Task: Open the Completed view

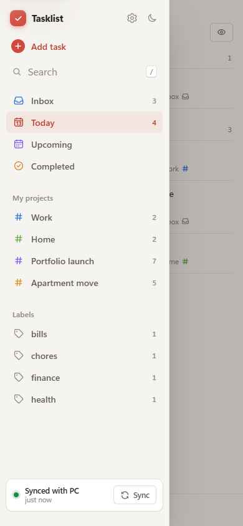Action: coord(85,166)
